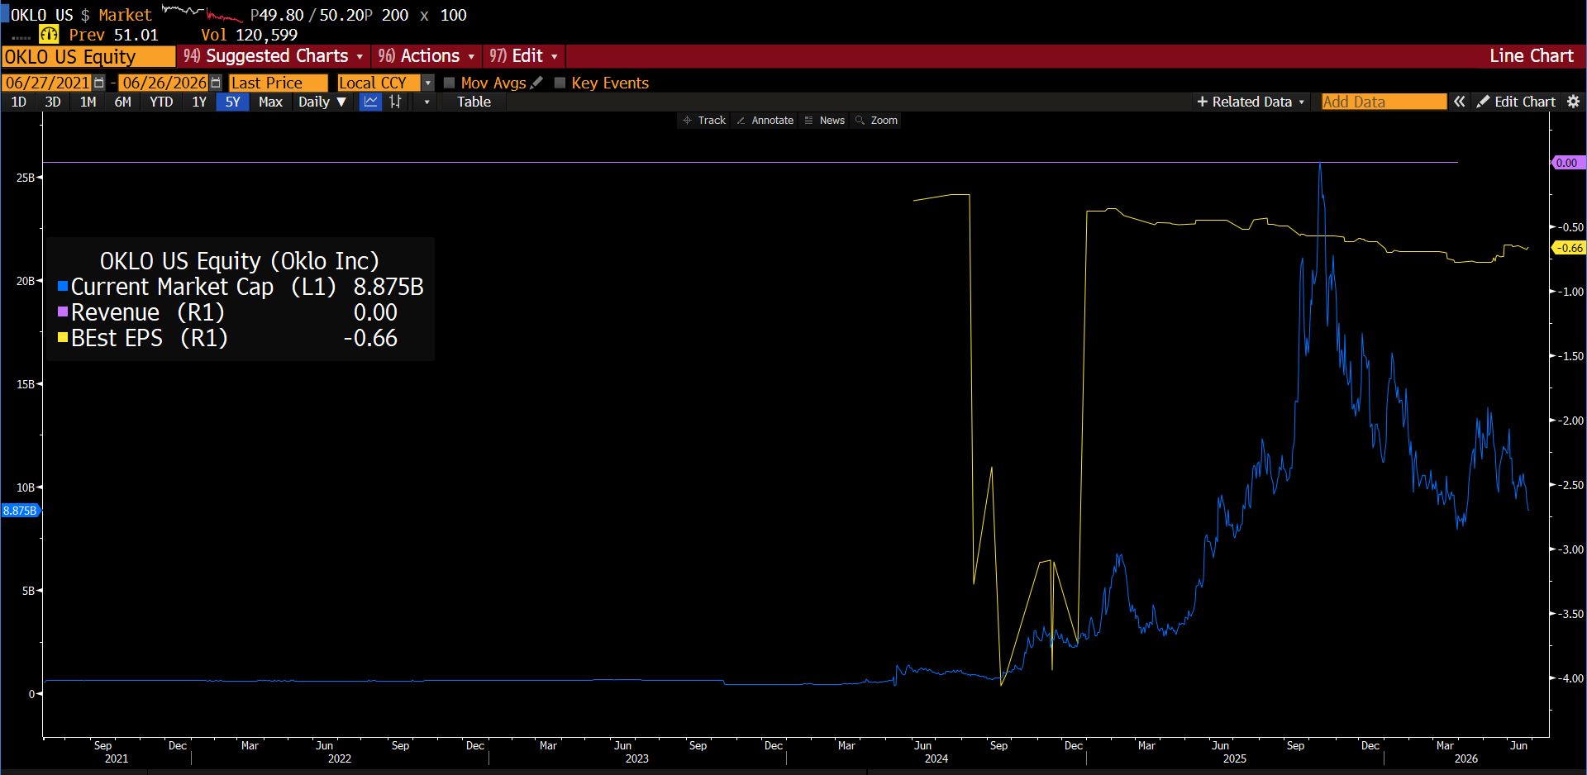Click the 25B left axis label
The height and width of the screenshot is (775, 1587).
25,178
